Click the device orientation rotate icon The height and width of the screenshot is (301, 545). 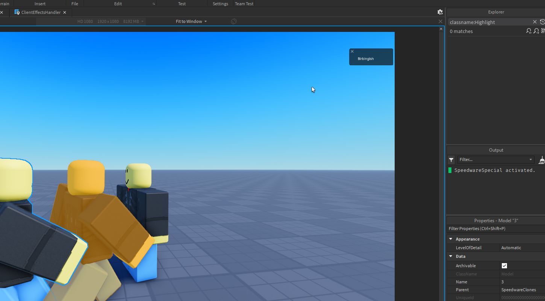point(233,21)
